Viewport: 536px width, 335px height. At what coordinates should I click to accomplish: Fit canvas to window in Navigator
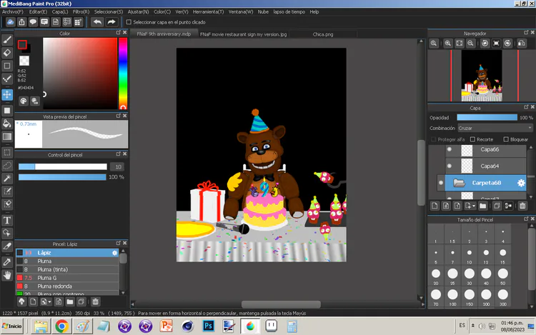point(459,44)
